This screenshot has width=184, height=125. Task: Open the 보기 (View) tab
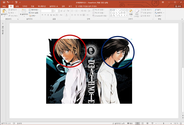[70, 6]
